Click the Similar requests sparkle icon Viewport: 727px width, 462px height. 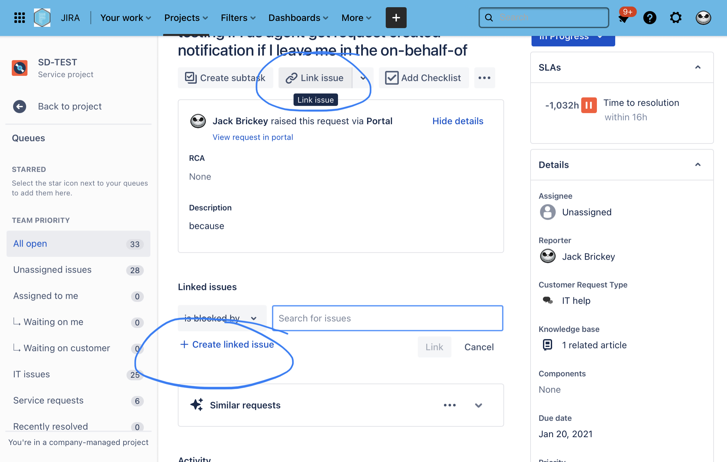tap(197, 405)
